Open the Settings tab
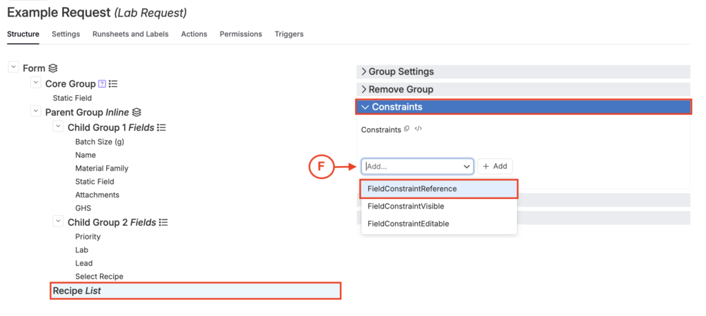This screenshot has width=706, height=316. coord(65,34)
